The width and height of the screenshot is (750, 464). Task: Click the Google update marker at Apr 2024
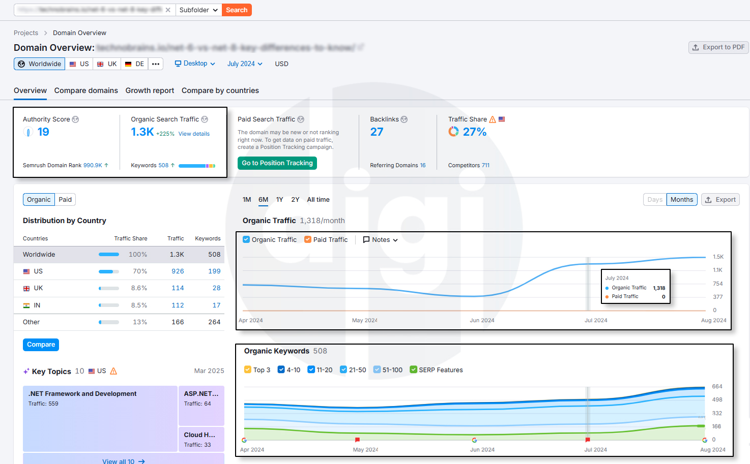(244, 440)
